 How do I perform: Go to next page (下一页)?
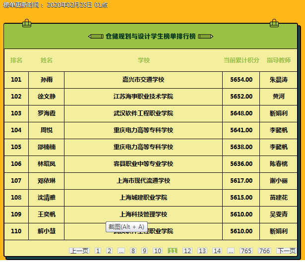pyautogui.click(x=286, y=251)
